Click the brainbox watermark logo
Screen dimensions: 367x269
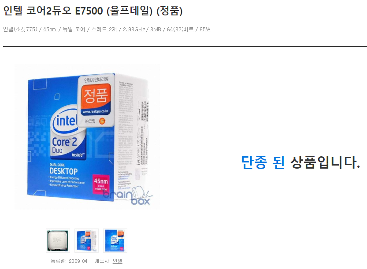128,196
